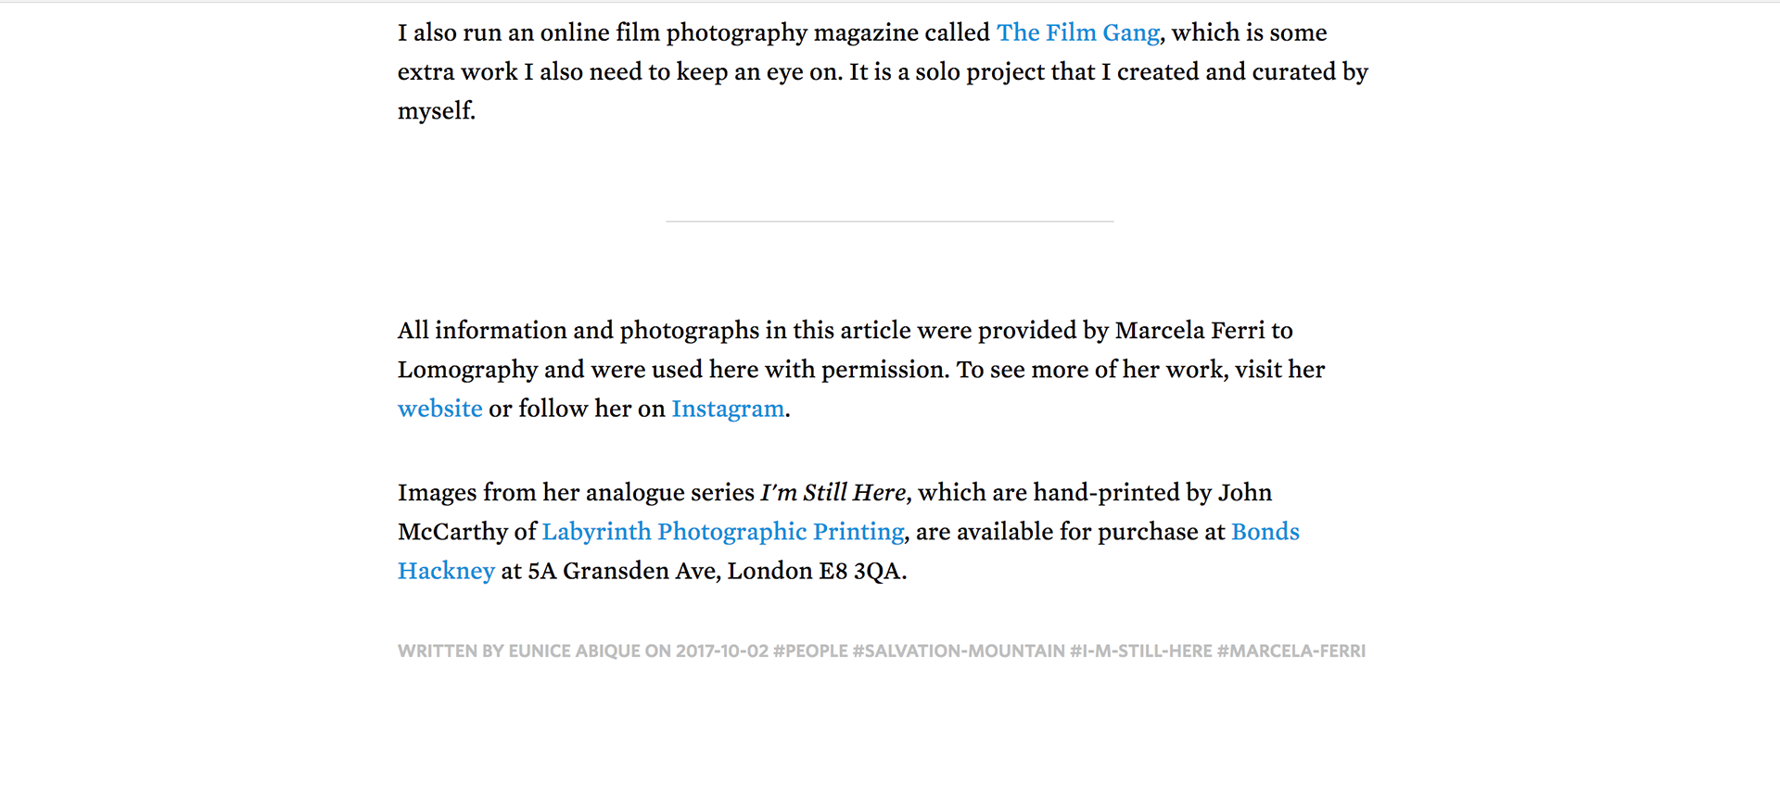Click the name Marcela Ferri in paragraph

pos(1189,332)
